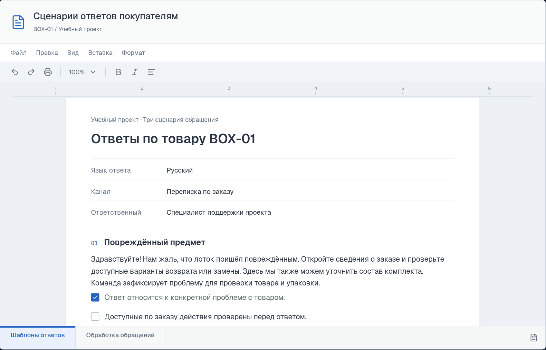
Task: Click ruler mark 5
Action: click(402, 88)
